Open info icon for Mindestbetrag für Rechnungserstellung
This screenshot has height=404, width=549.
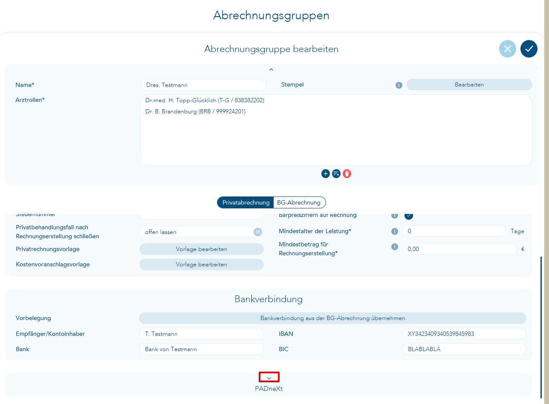(x=395, y=247)
